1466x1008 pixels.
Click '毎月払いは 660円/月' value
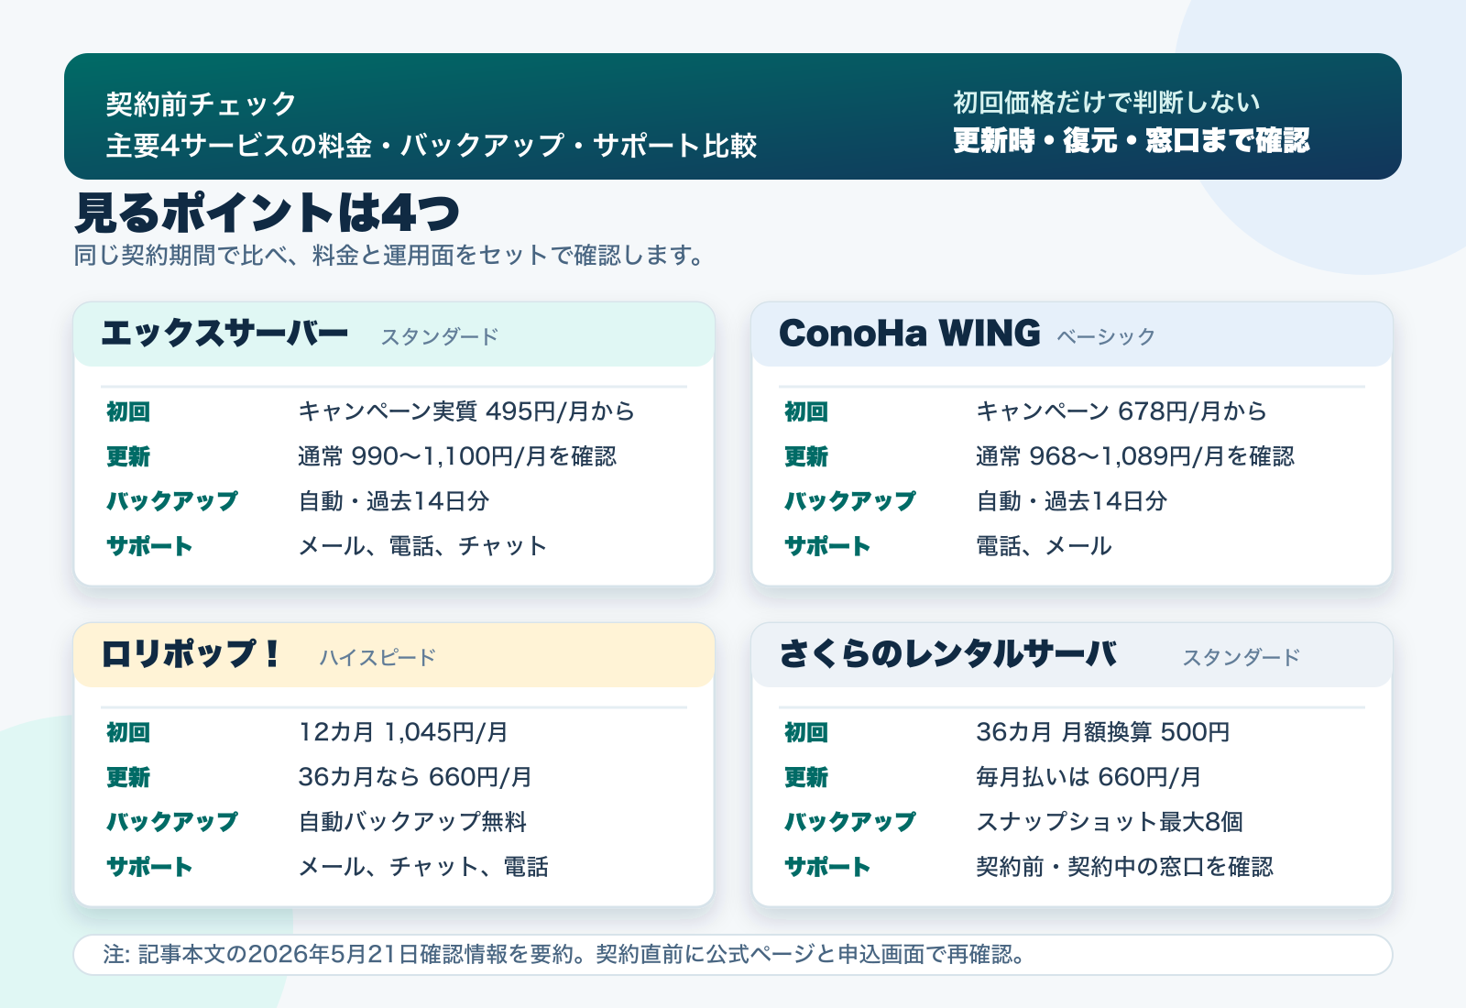coord(1088,777)
